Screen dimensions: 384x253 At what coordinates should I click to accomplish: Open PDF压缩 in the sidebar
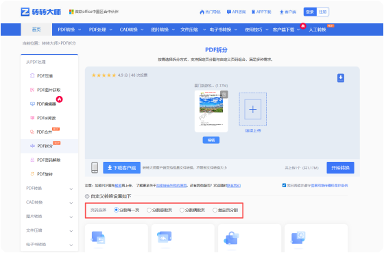tap(45, 76)
